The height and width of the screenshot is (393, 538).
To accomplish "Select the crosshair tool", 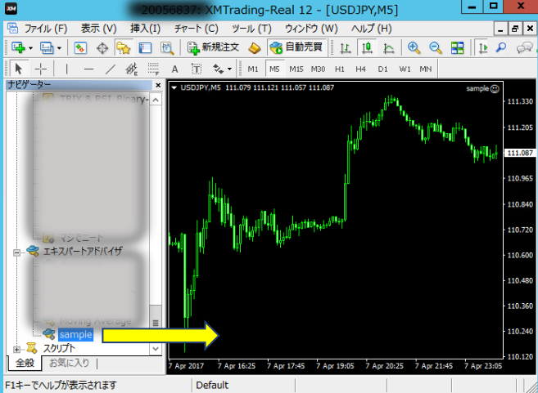I will [40, 69].
